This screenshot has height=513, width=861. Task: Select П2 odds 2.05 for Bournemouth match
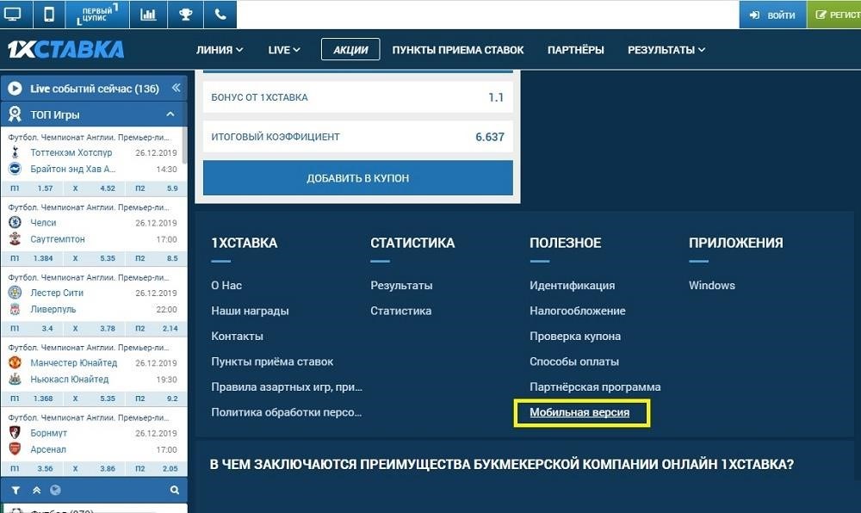tap(157, 468)
